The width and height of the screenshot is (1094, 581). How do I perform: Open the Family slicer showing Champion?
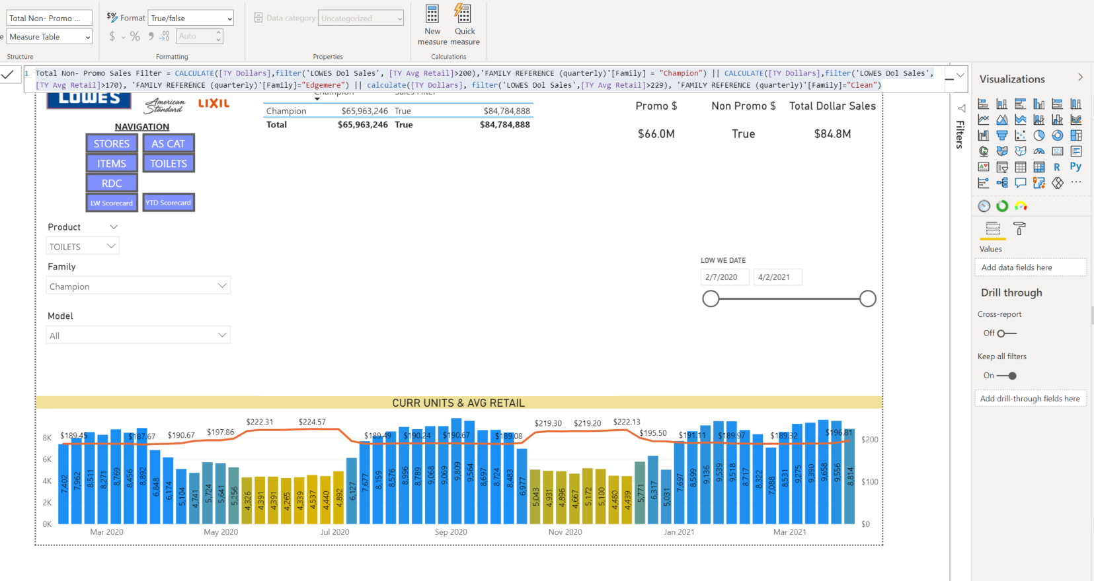tap(138, 286)
